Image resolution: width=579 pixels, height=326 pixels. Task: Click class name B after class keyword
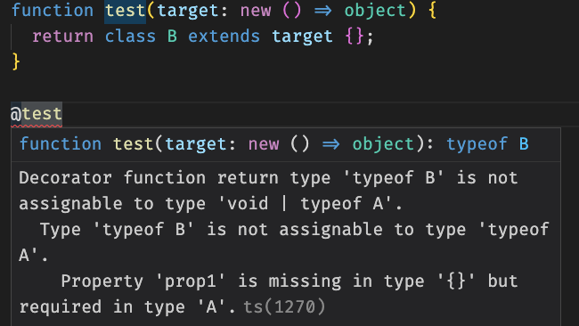(x=172, y=37)
